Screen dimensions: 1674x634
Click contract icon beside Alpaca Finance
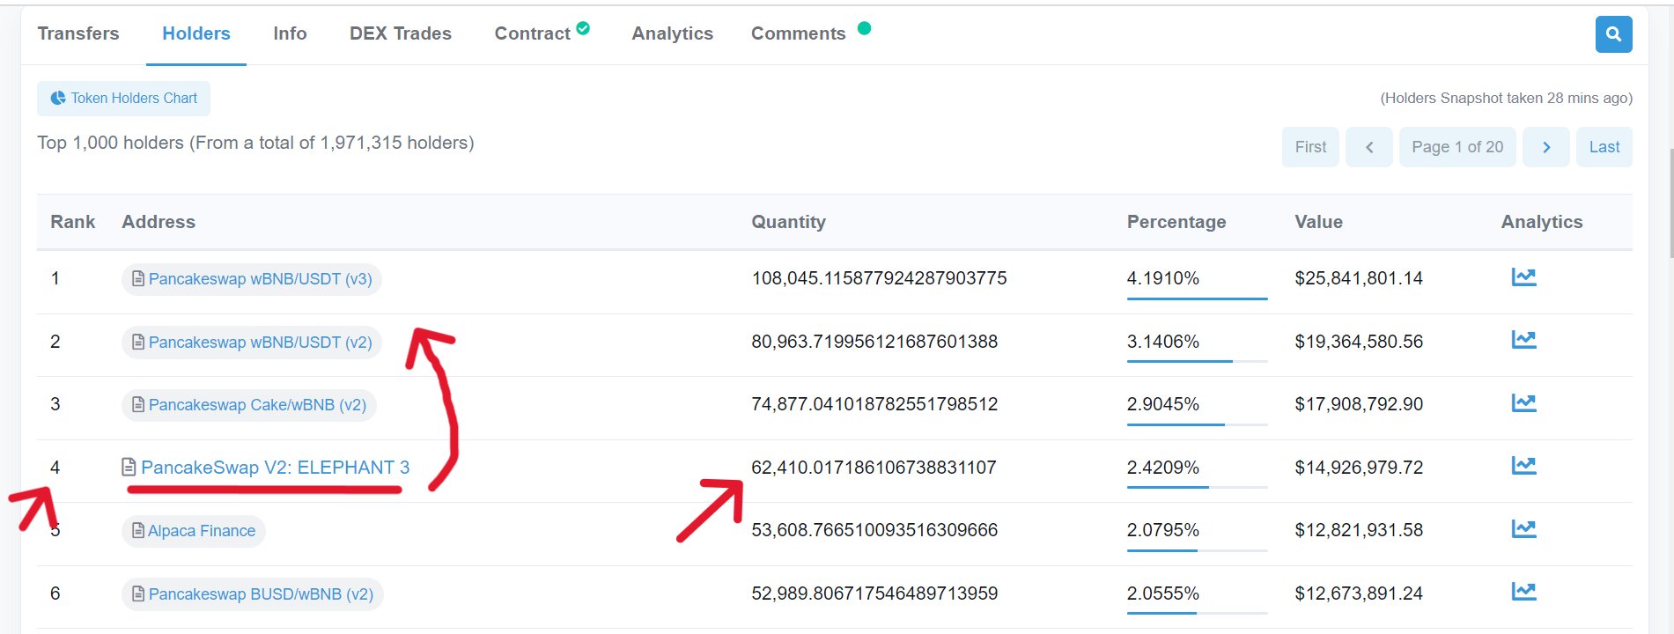coord(138,531)
